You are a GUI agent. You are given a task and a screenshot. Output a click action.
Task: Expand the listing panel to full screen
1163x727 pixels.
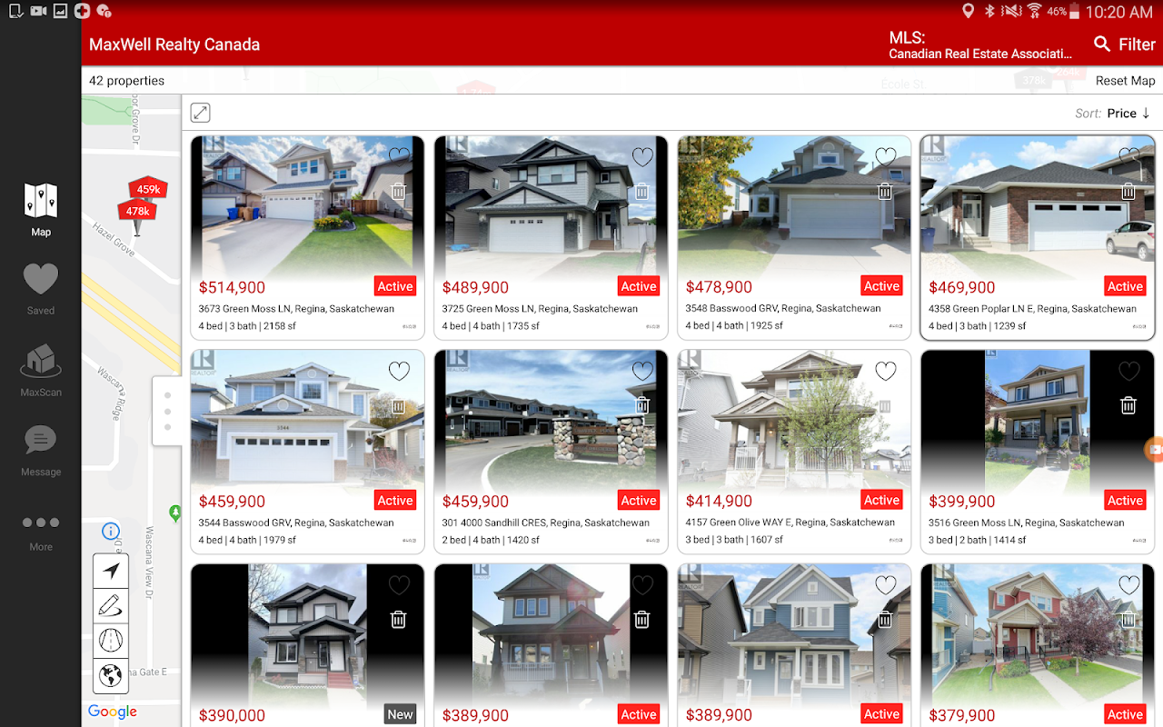(200, 113)
